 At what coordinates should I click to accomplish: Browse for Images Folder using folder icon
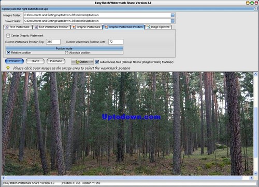[172, 15]
